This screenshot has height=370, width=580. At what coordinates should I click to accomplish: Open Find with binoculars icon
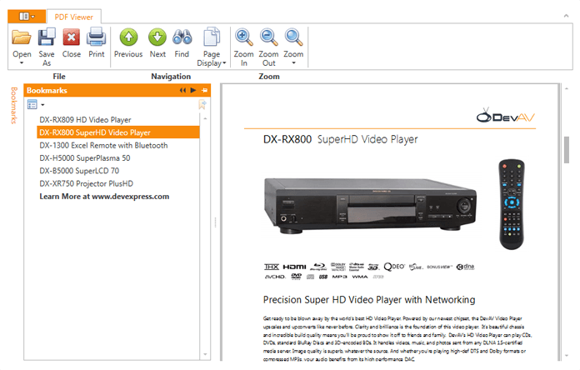(x=182, y=37)
